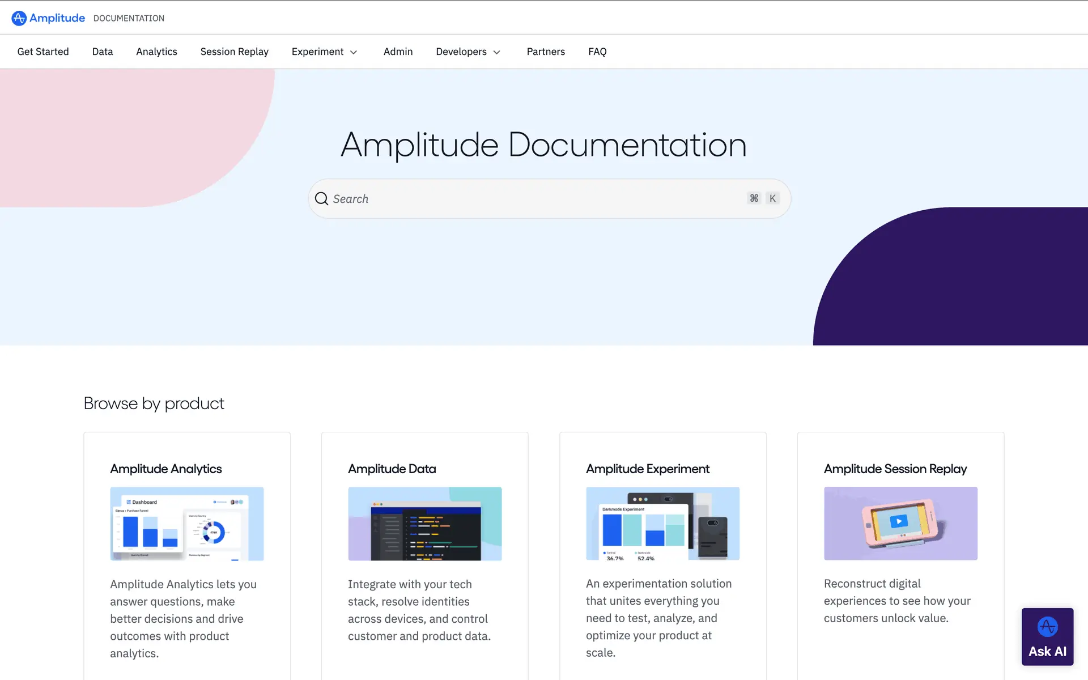Open the Data nav item
Viewport: 1088px width, 680px height.
(103, 52)
